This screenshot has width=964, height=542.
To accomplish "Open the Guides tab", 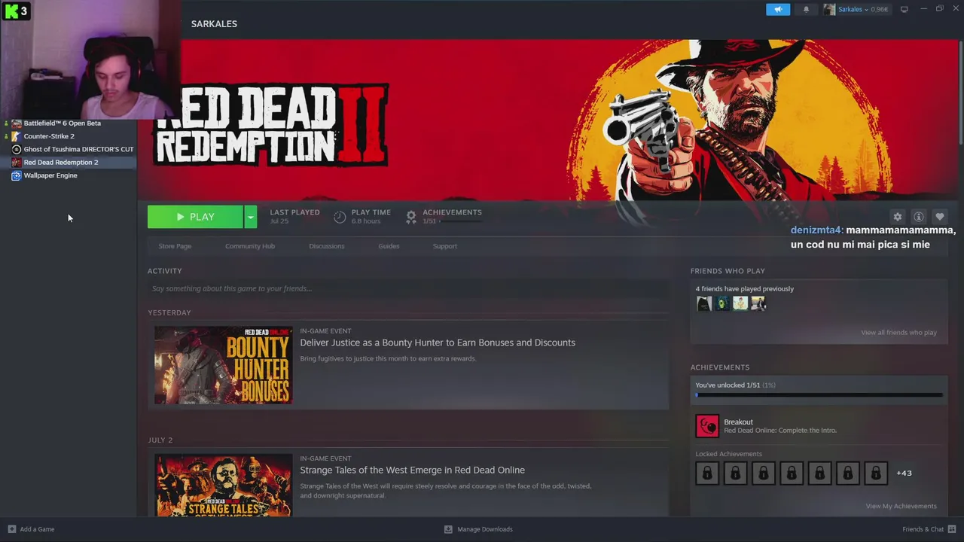I will tap(389, 246).
